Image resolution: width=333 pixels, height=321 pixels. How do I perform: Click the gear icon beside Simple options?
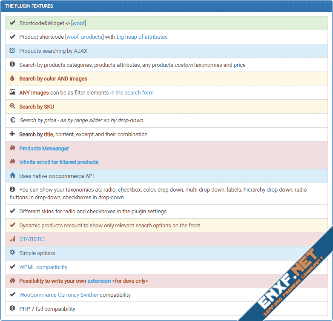point(12,253)
